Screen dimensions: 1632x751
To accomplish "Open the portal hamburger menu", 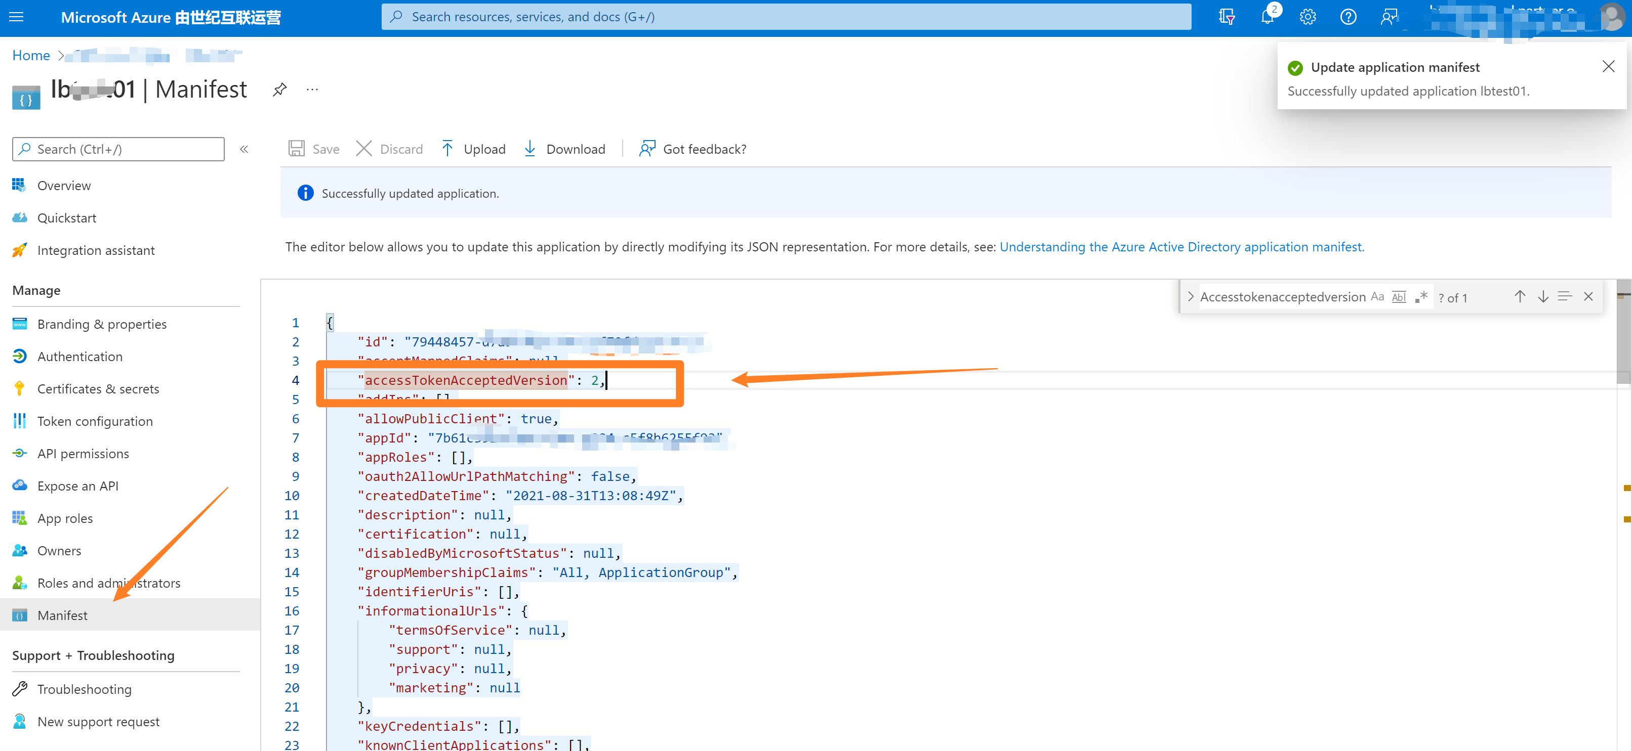I will (17, 17).
